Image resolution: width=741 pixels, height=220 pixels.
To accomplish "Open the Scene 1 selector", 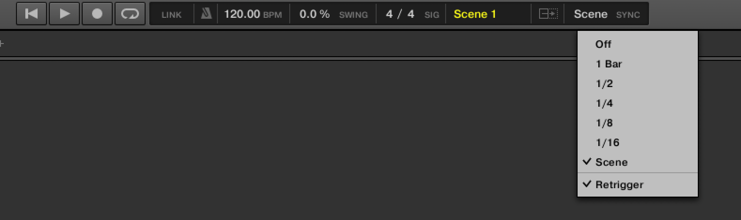I will [x=475, y=14].
